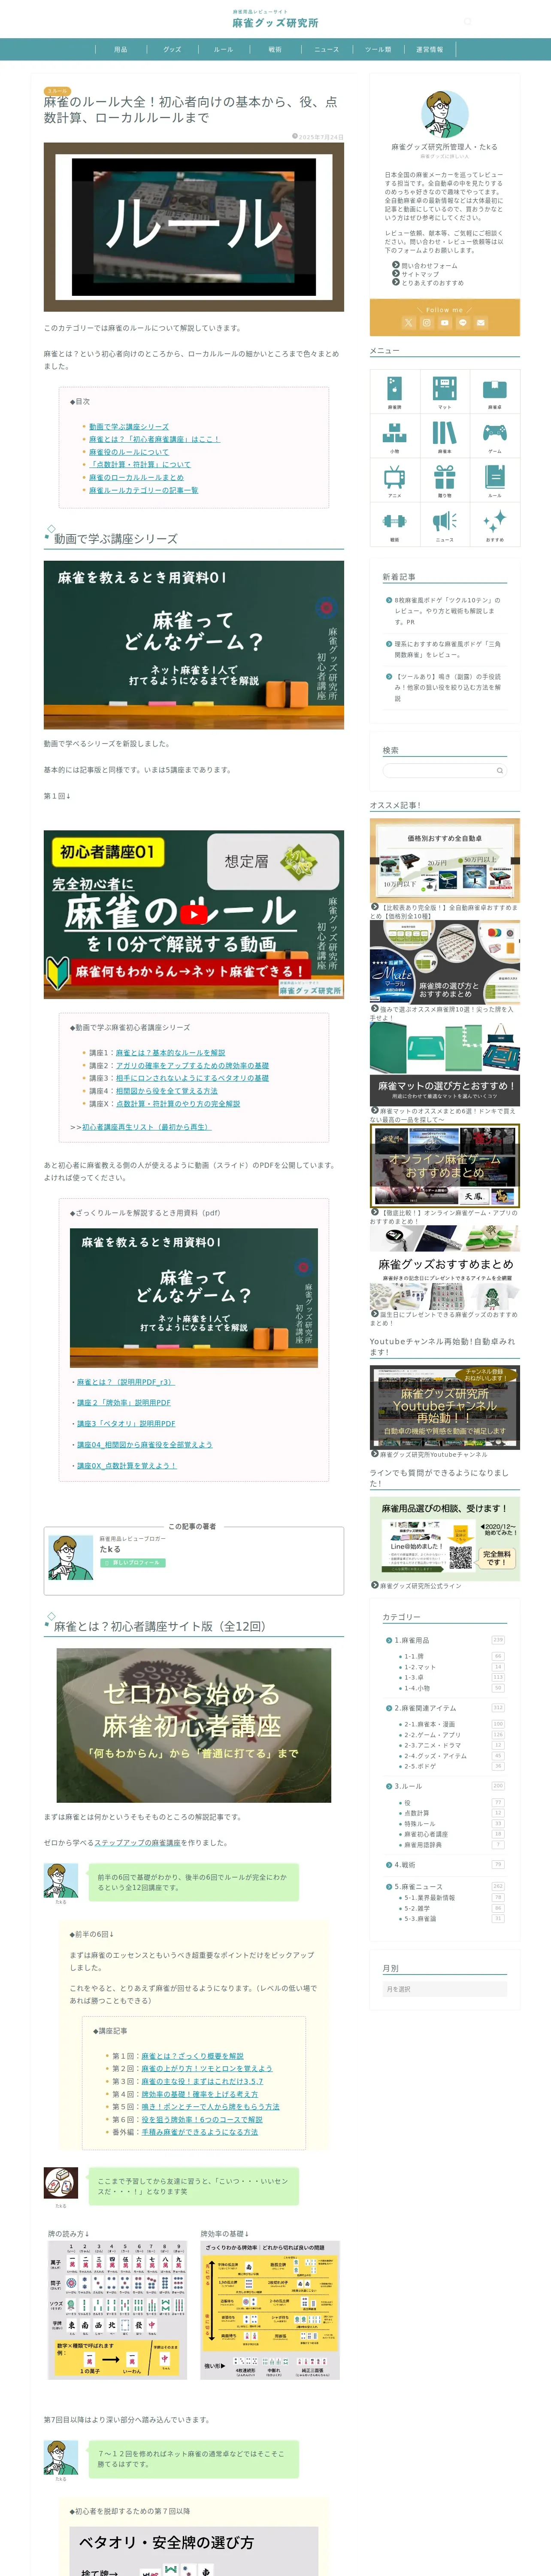Viewport: 551px width, 2576px height.
Task: Open the 小物 boxes menu icon
Action: coord(394,433)
